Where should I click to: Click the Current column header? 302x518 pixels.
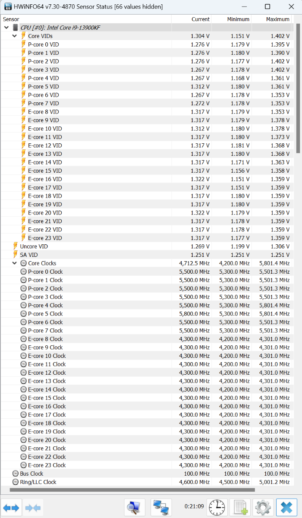(x=192, y=19)
